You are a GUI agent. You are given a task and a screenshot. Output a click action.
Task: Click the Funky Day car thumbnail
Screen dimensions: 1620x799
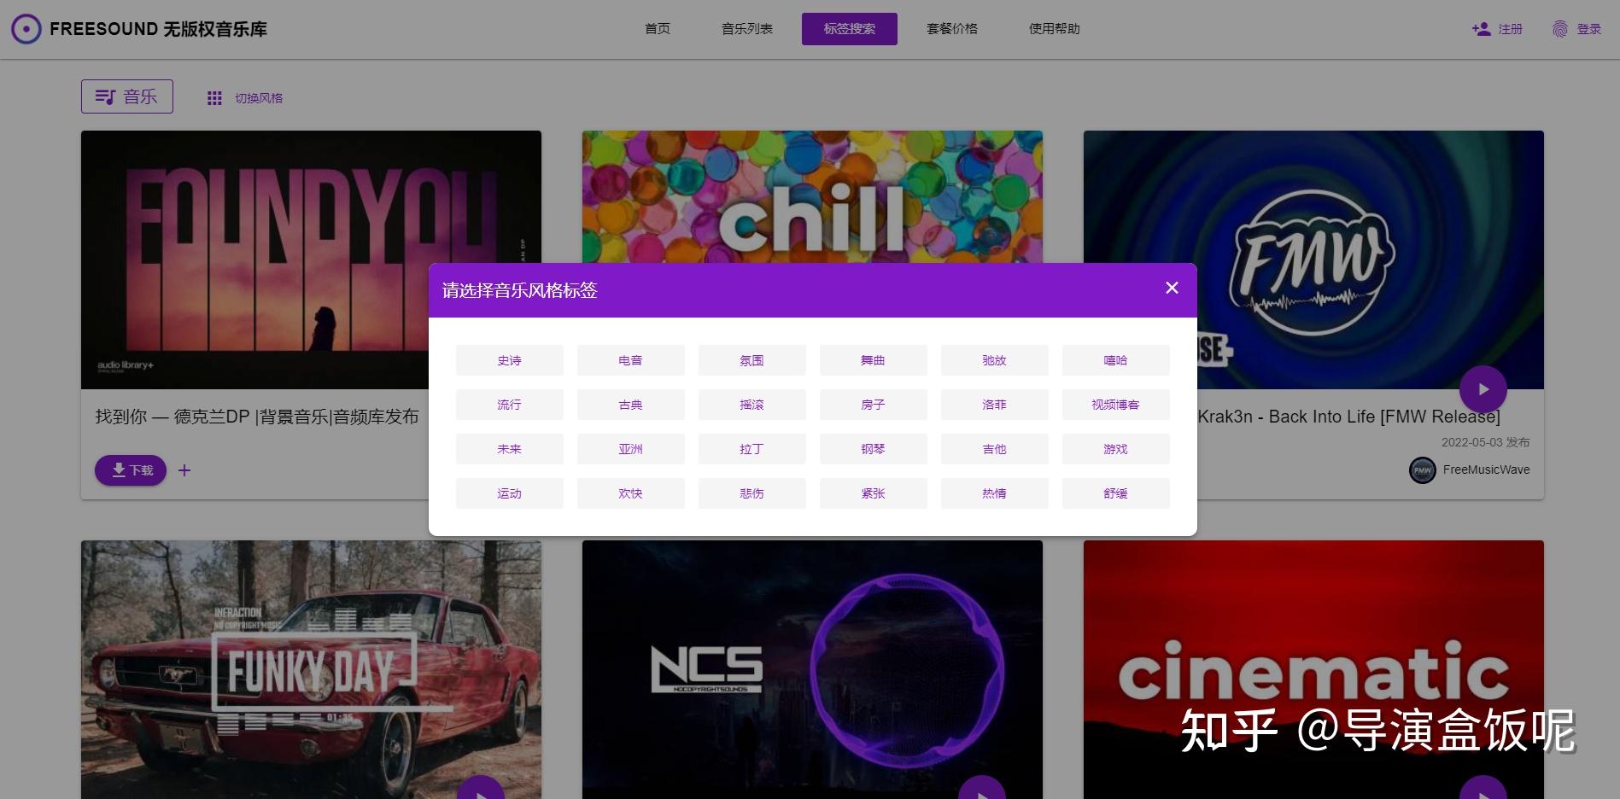pos(311,668)
